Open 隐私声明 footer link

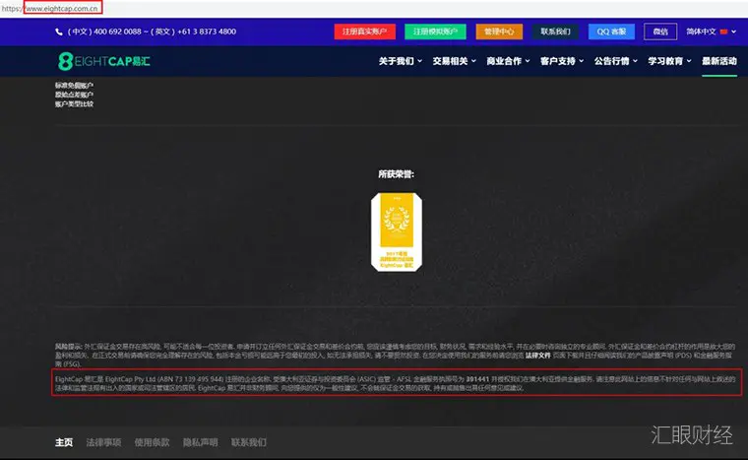(201, 442)
